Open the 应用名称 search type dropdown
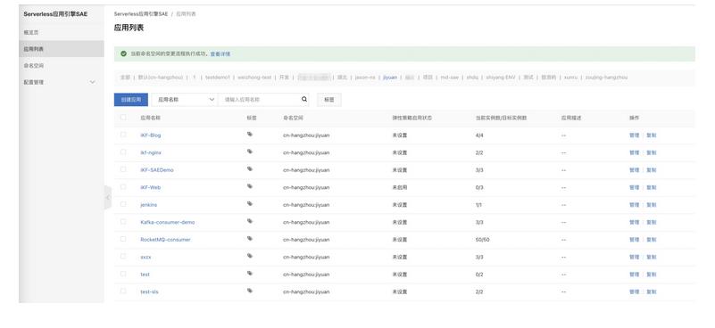715x328 pixels. point(185,100)
